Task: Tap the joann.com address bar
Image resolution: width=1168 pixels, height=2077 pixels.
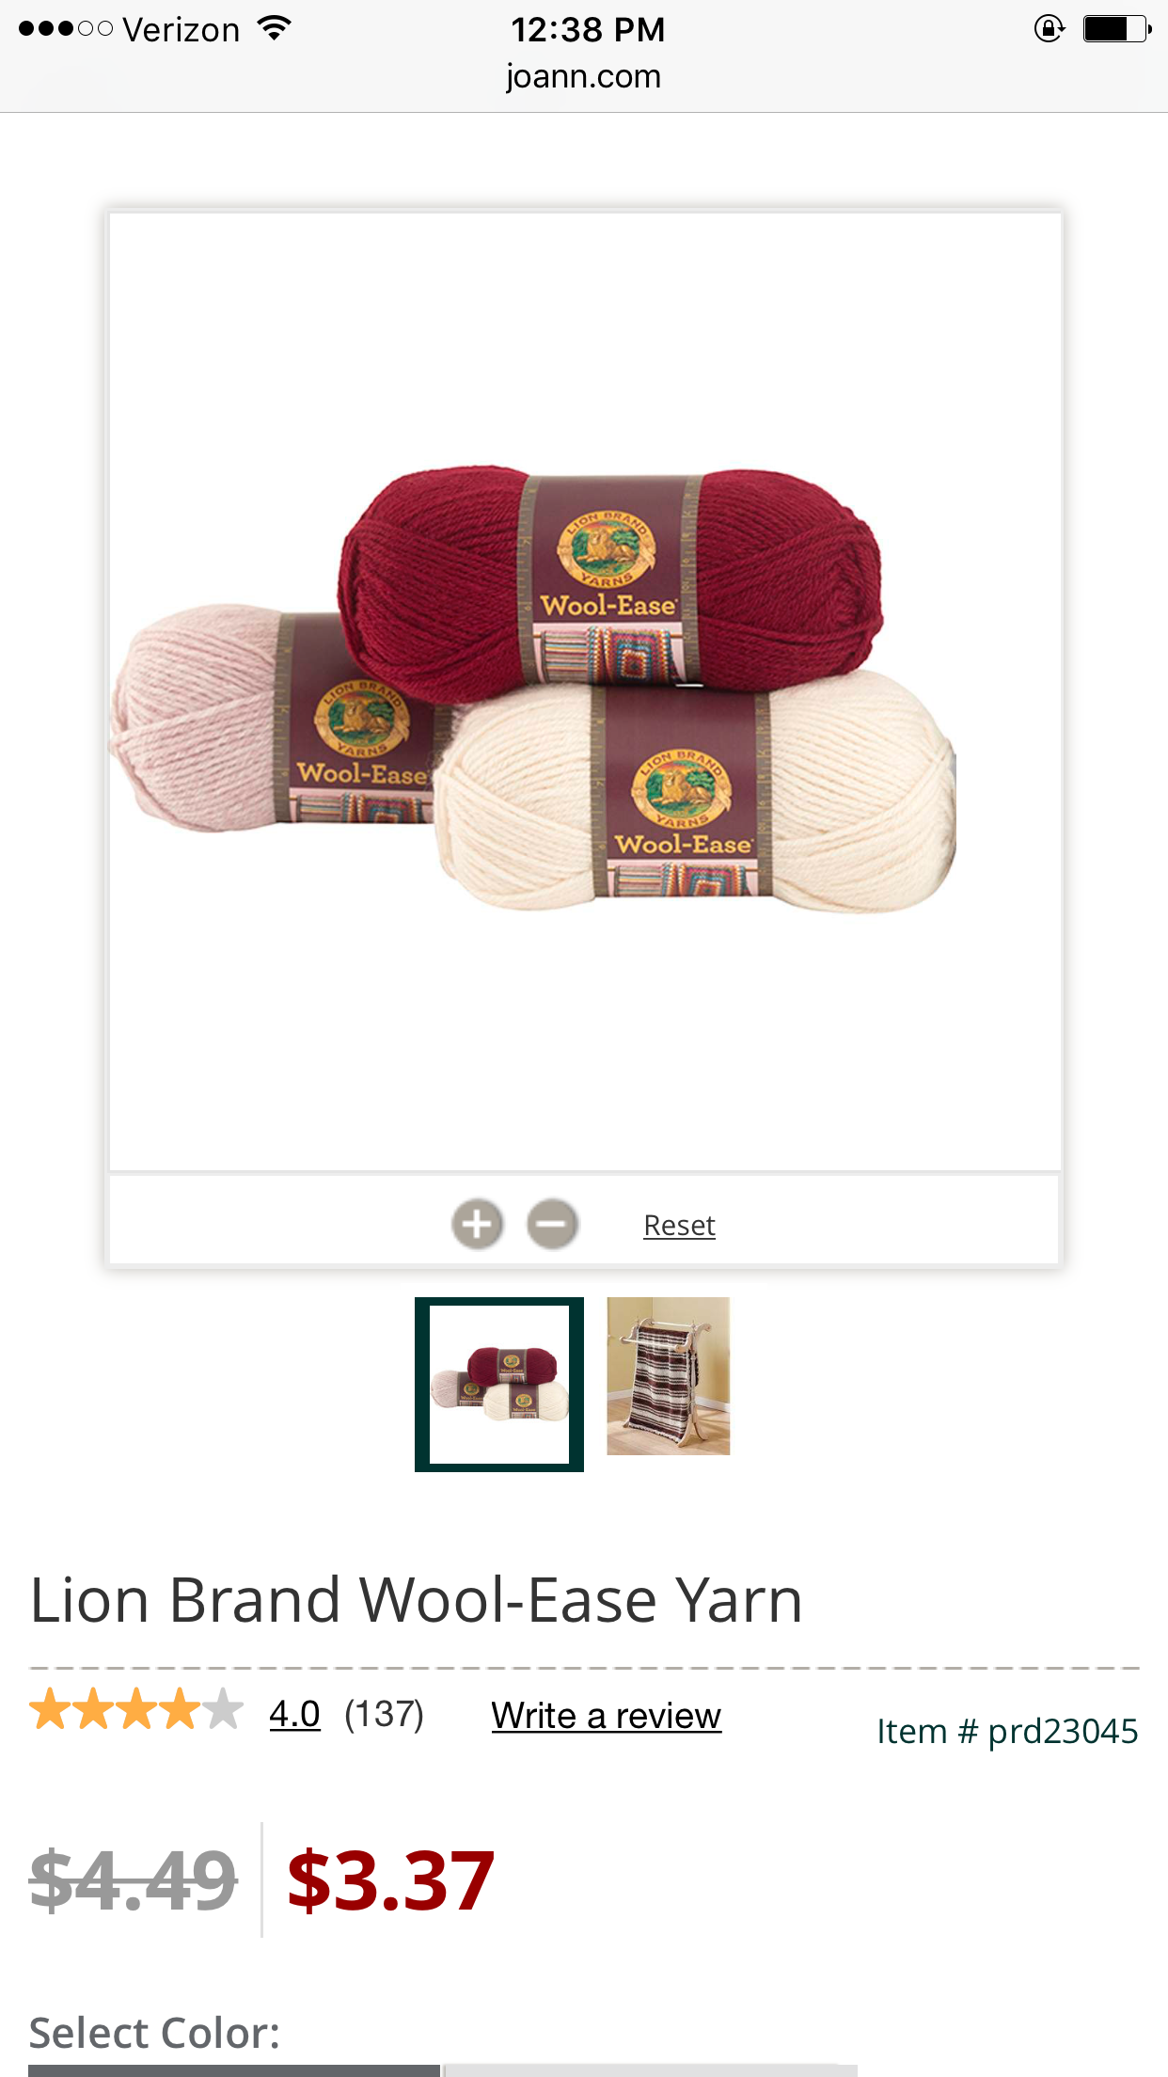Action: click(x=583, y=76)
